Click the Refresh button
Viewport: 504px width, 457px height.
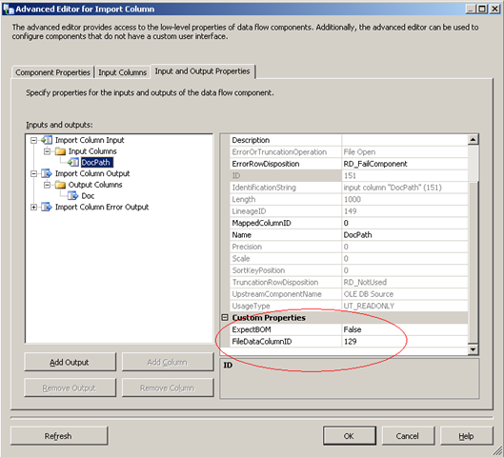[x=59, y=436]
